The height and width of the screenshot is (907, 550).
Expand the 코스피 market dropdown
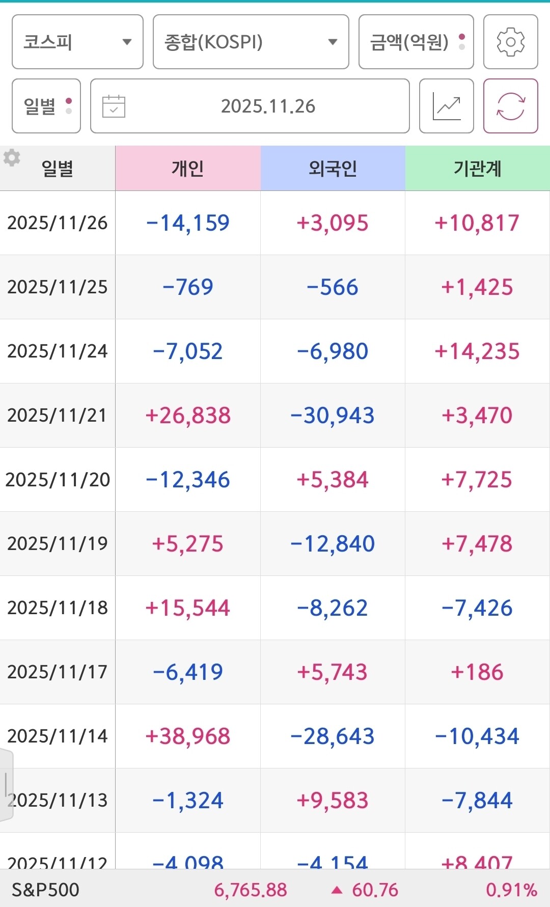tap(77, 42)
